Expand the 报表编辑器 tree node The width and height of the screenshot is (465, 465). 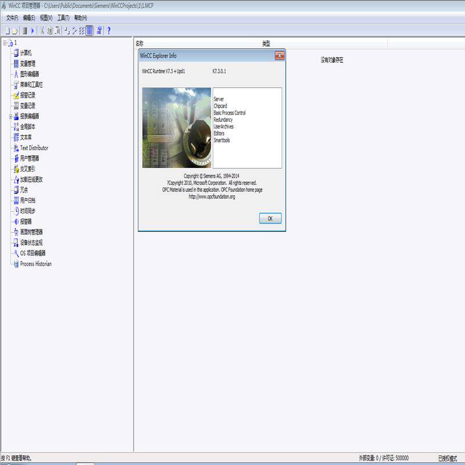[10, 117]
